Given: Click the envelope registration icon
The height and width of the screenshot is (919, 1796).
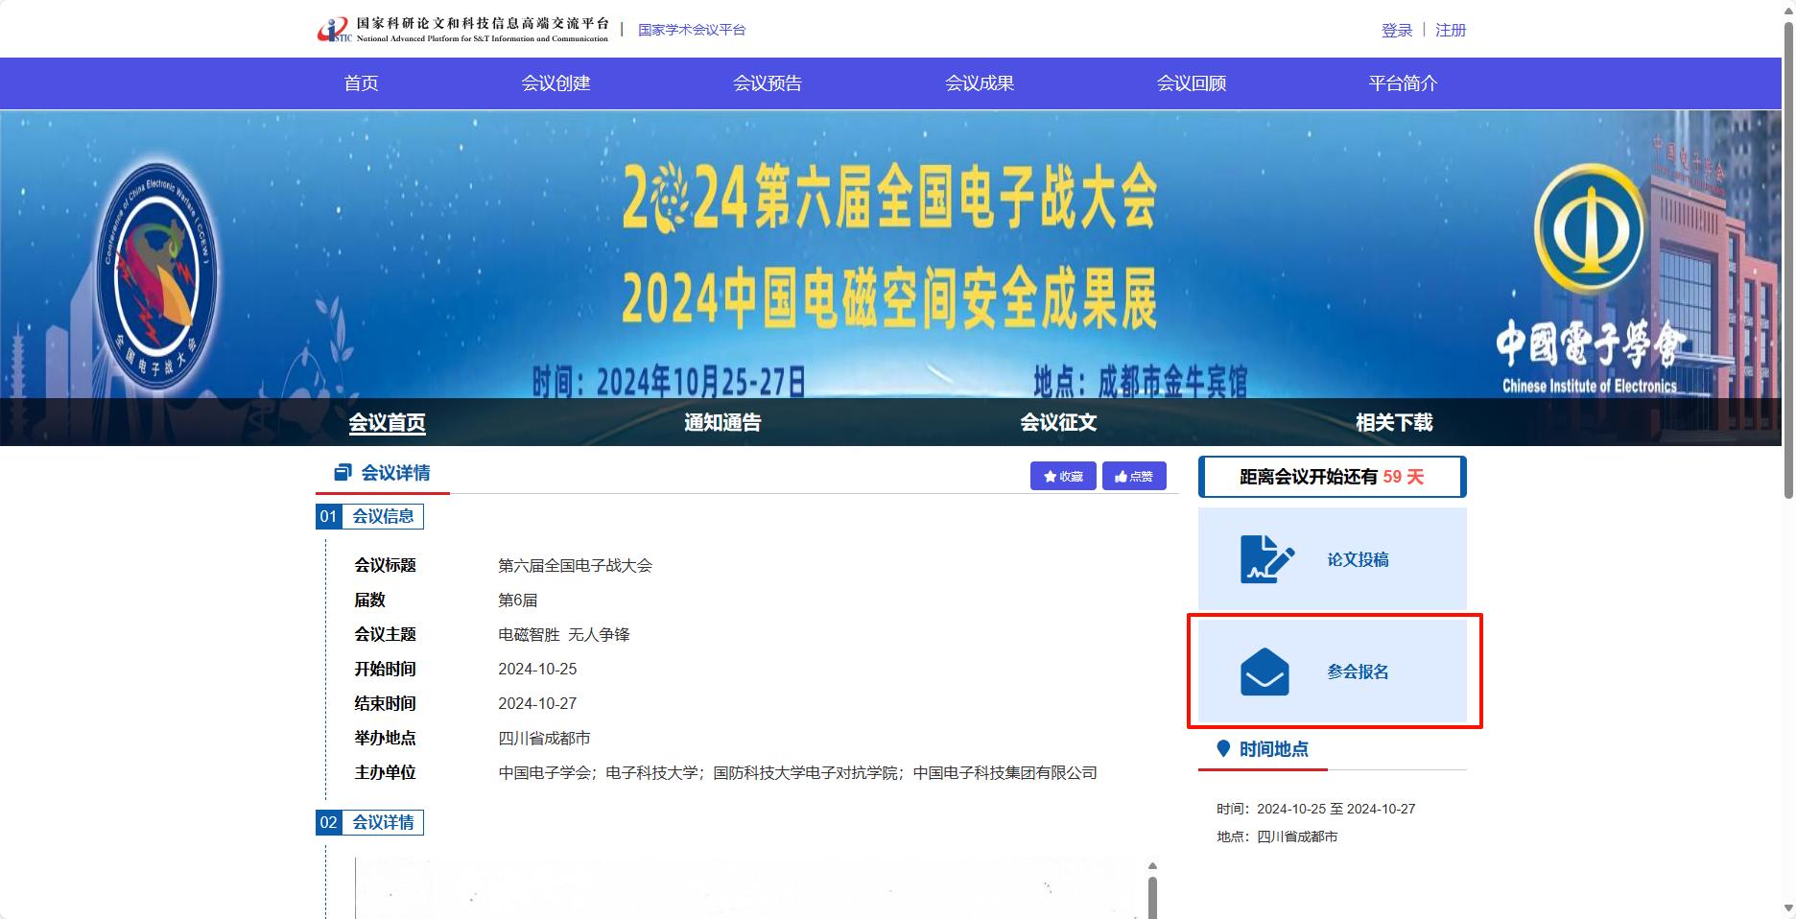Looking at the screenshot, I should [1264, 672].
